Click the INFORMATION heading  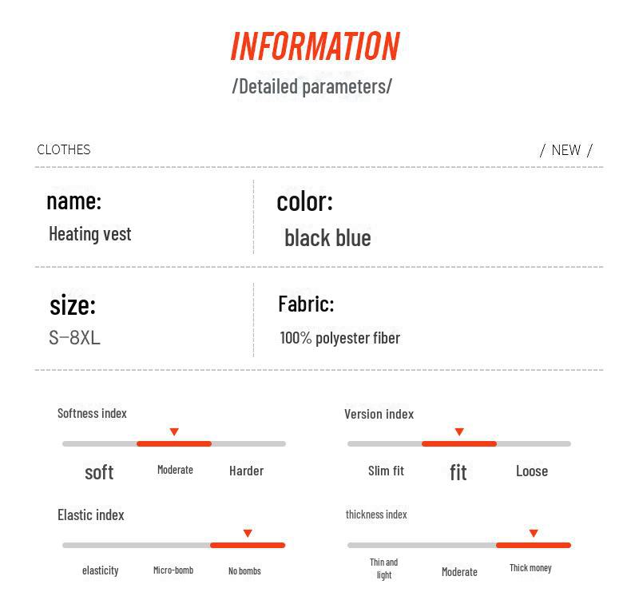[x=315, y=46]
